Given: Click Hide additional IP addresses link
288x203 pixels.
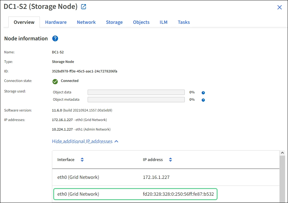Looking at the screenshot, I should pos(82,141).
